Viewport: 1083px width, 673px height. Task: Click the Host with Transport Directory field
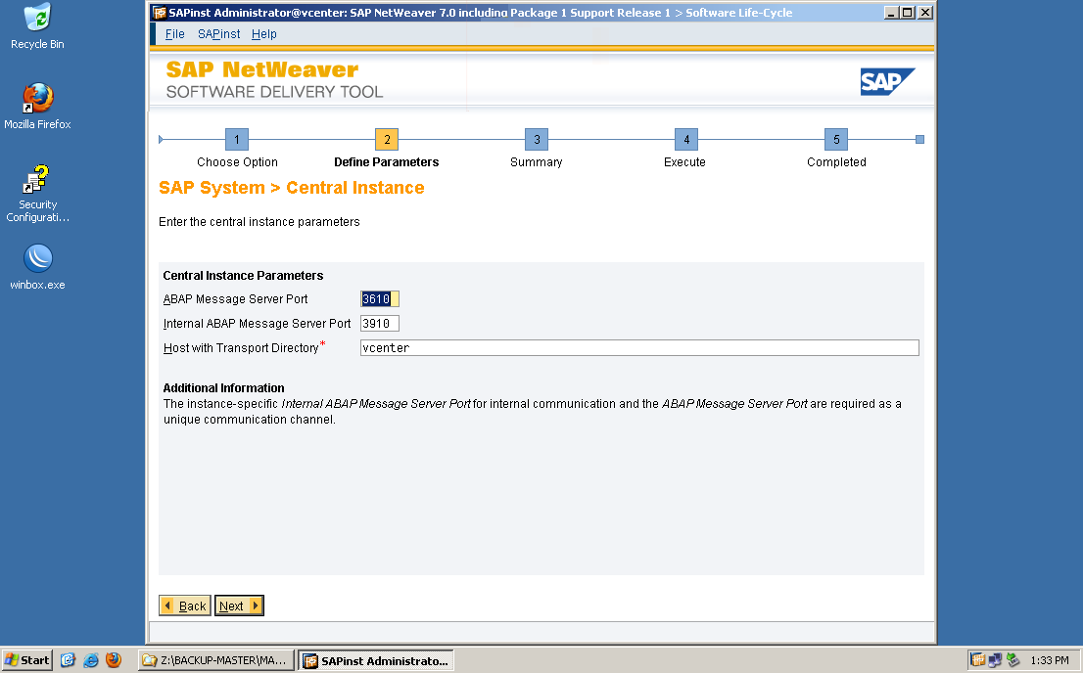[x=639, y=348]
